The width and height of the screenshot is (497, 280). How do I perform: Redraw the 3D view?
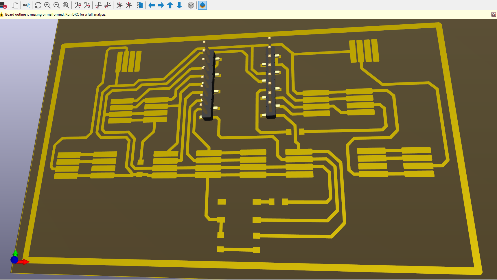(38, 5)
